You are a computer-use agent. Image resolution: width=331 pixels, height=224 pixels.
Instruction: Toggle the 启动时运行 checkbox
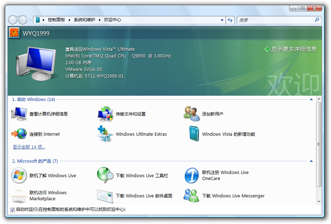pos(12,210)
